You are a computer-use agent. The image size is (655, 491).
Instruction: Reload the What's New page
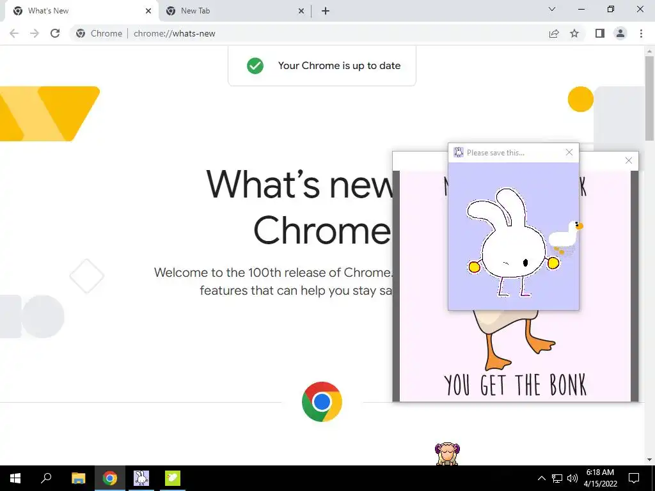tap(55, 33)
